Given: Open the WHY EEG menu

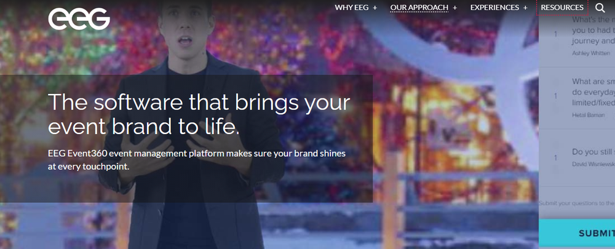Looking at the screenshot, I should (352, 7).
